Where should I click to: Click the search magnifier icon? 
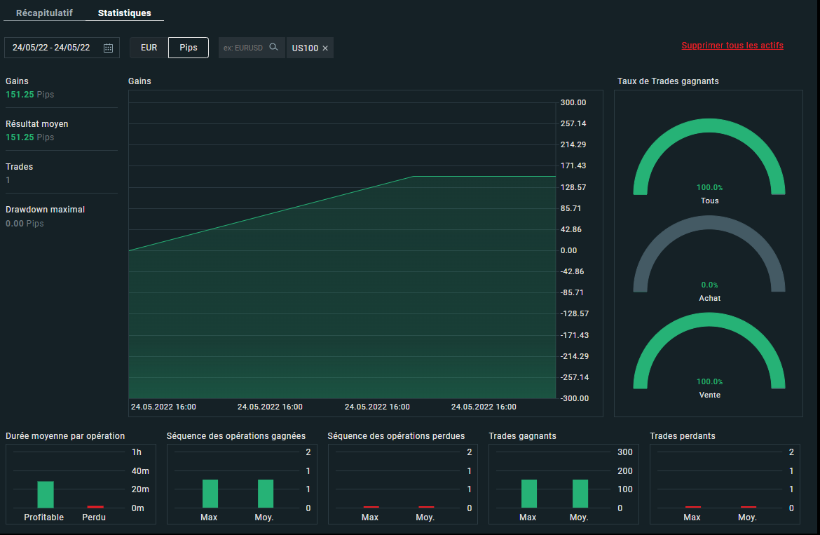click(274, 48)
